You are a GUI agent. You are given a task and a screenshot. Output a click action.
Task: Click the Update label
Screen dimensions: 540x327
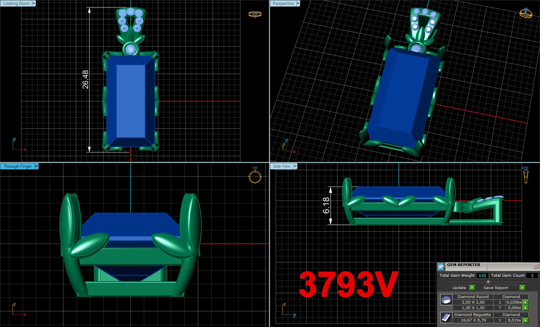tap(459, 288)
